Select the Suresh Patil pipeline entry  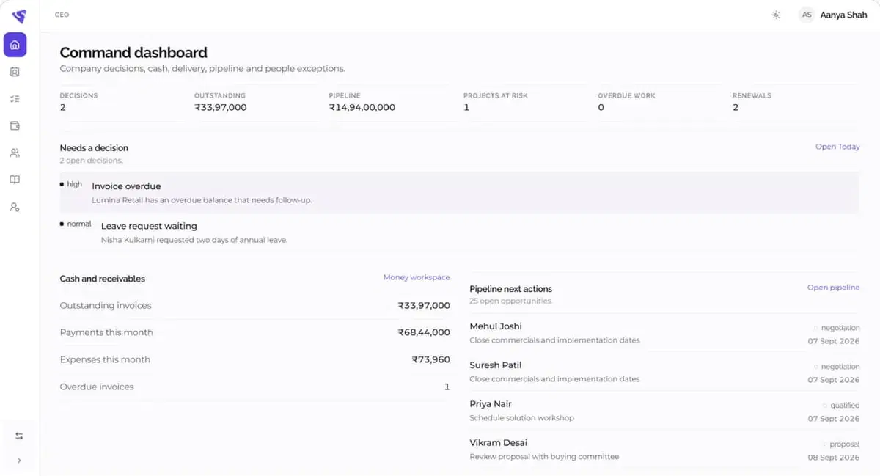[664, 372]
